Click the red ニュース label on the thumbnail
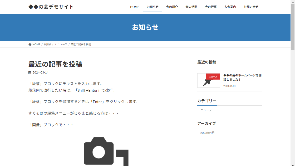 click(213, 77)
